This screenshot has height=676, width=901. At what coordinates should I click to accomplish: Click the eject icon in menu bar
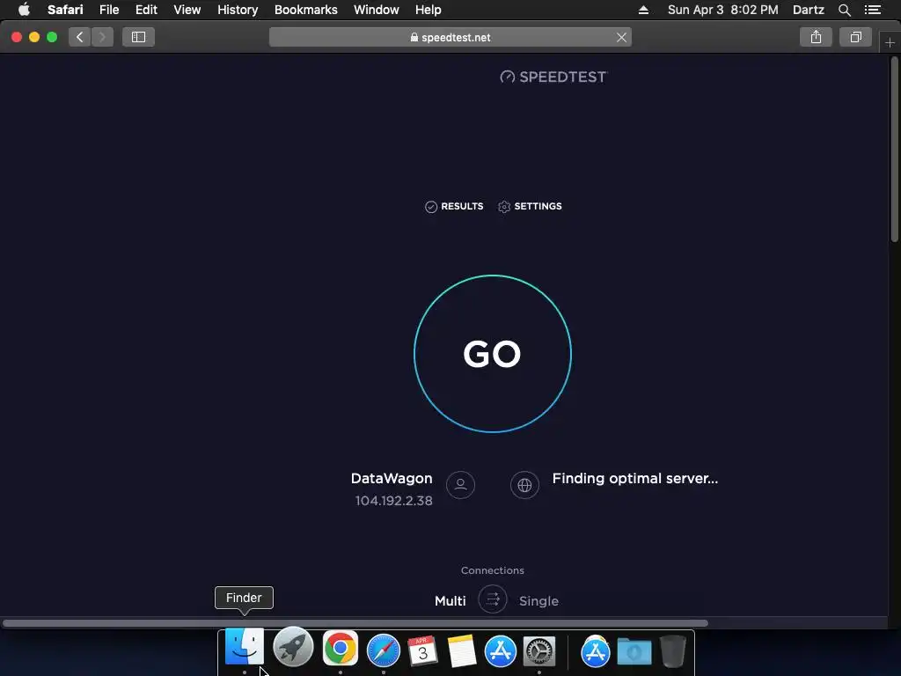(643, 10)
